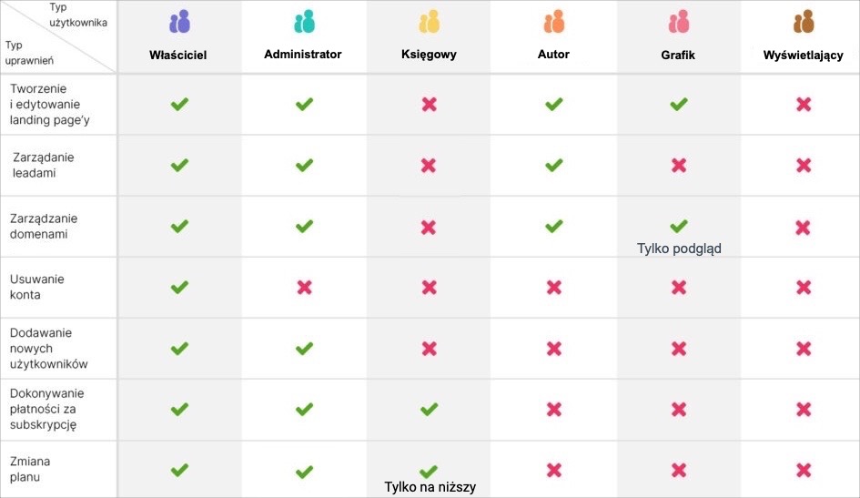Screen dimensions: 860x498
Task: Click the Usuwanie konta row label
Action: (x=36, y=287)
